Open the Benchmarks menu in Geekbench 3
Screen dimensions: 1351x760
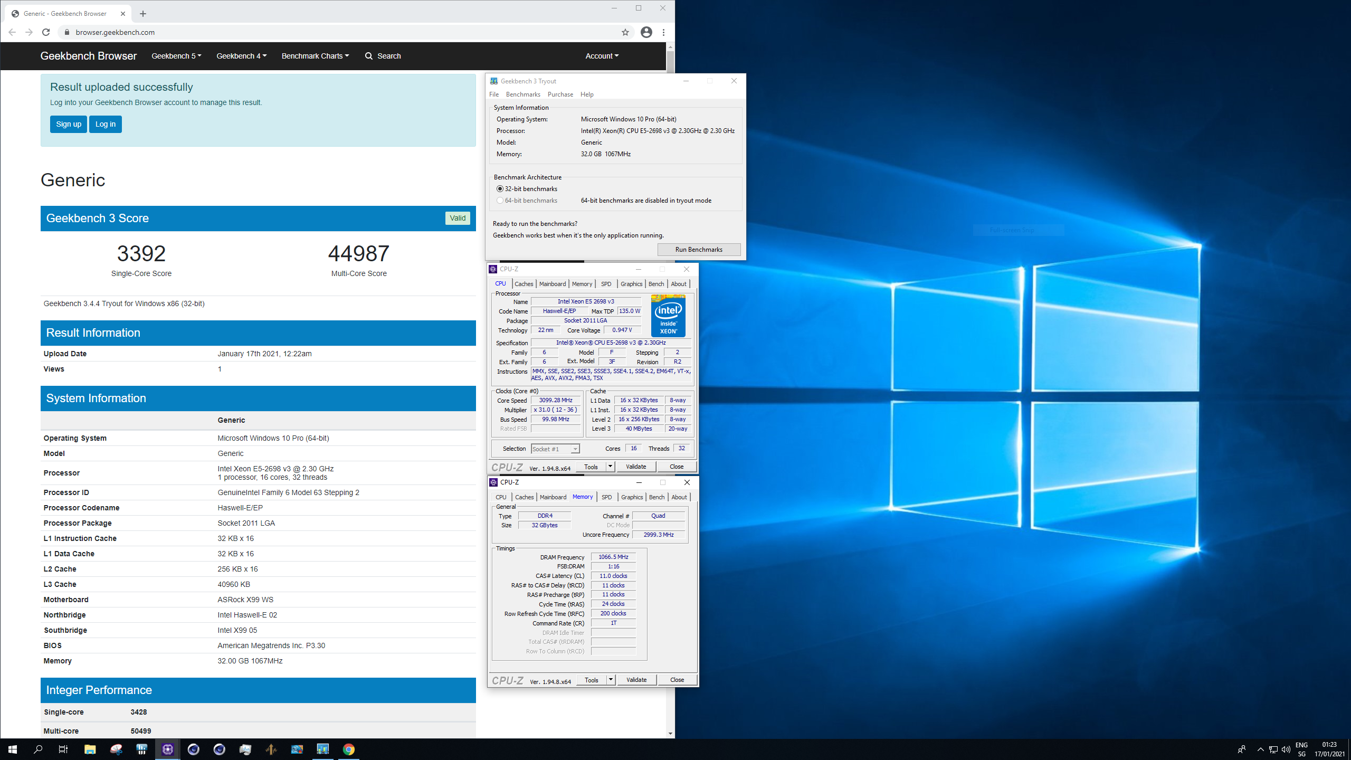pyautogui.click(x=523, y=94)
